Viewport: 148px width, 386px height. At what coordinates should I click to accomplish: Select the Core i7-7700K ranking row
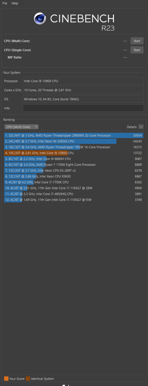(x=74, y=182)
